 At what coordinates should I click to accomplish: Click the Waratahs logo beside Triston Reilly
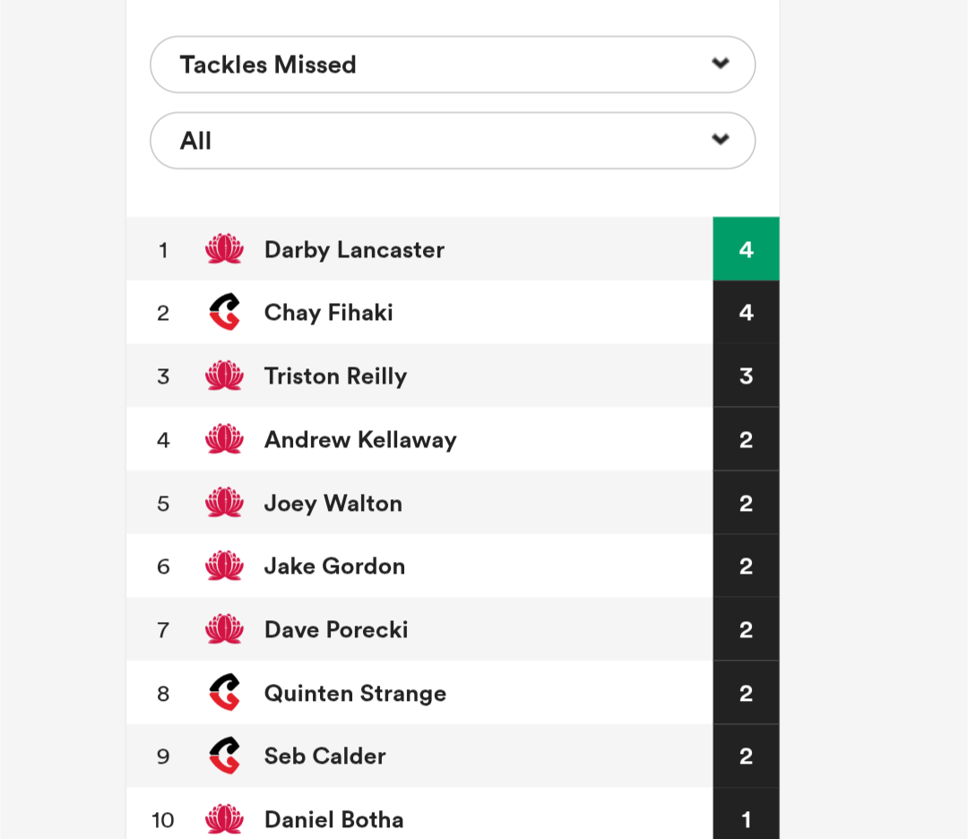coord(224,376)
